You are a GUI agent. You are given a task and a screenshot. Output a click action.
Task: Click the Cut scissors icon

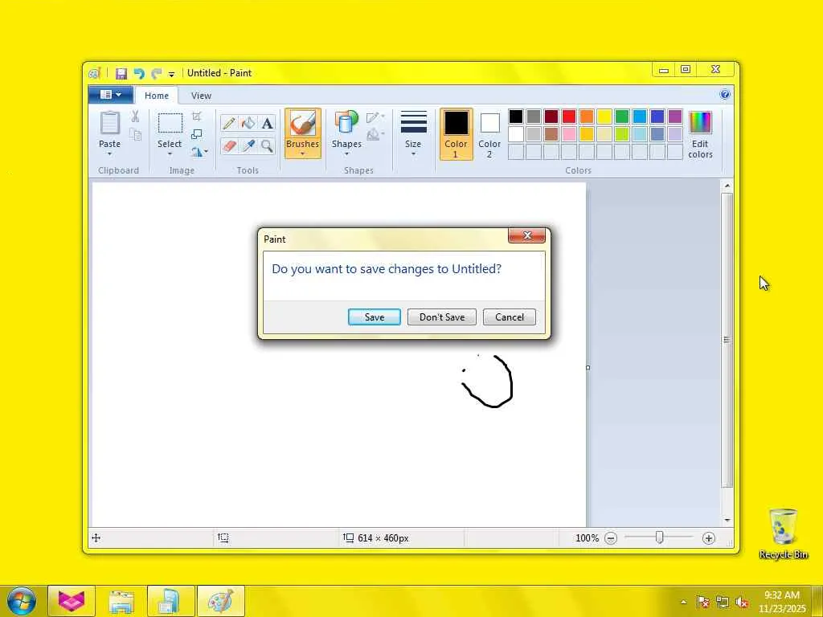[x=135, y=116]
